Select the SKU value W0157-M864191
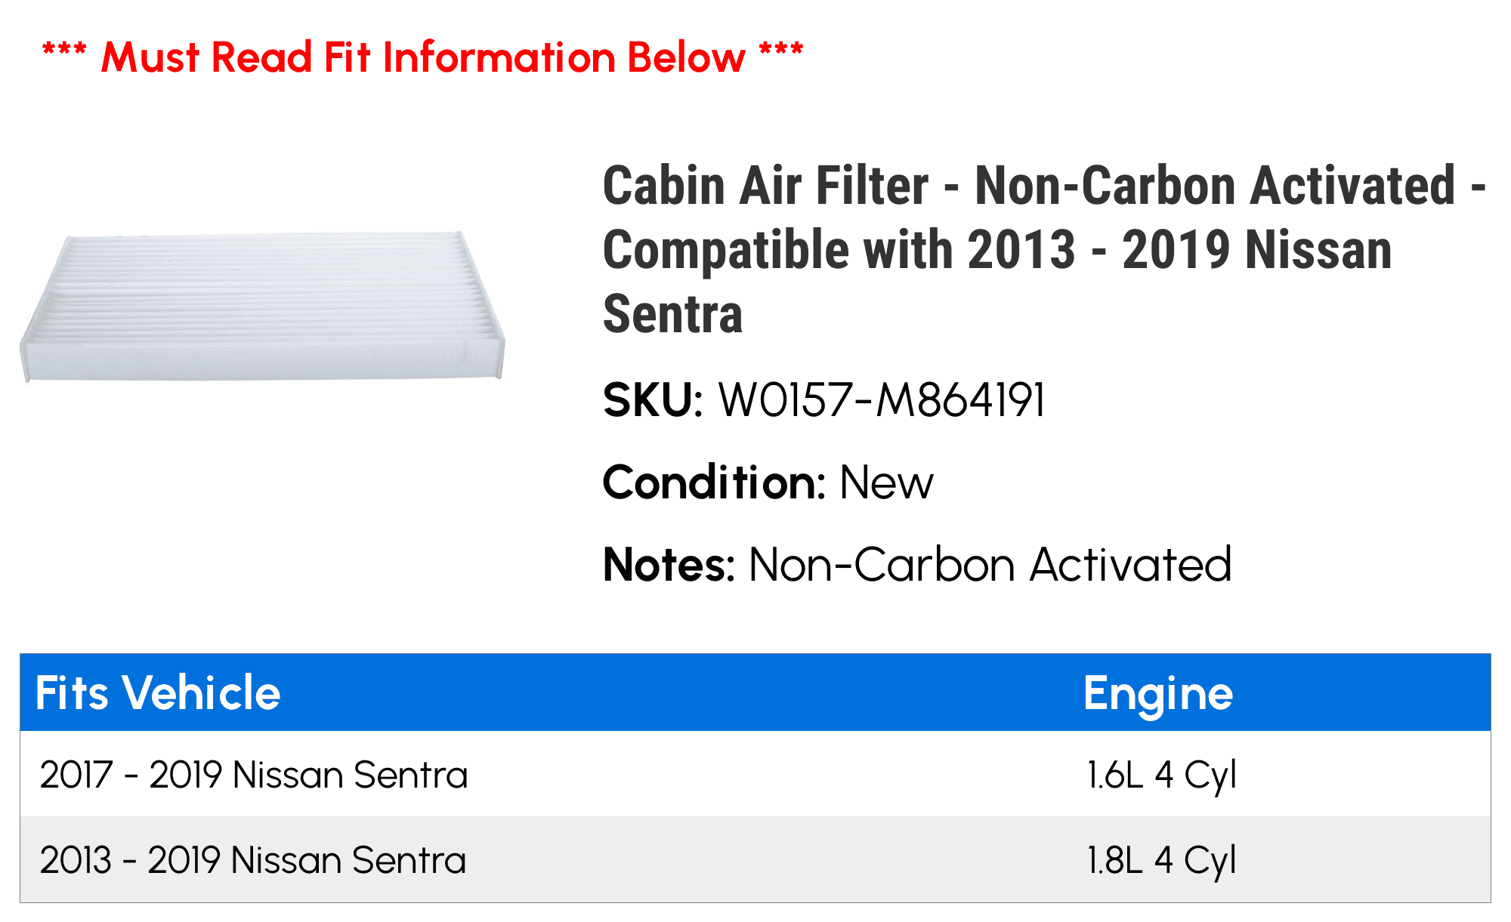The image size is (1511, 922). pyautogui.click(x=882, y=400)
